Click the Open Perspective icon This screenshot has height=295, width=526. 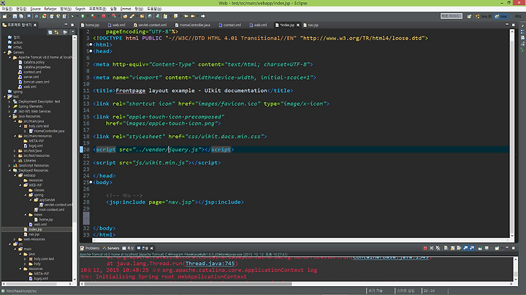point(469,16)
